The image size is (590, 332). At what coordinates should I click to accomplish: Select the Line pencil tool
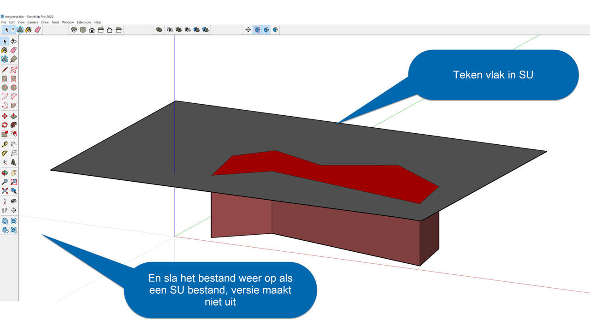coord(5,70)
